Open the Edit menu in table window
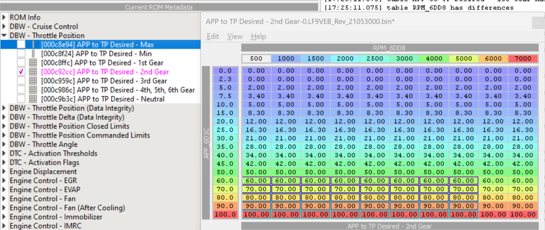545x230 pixels. (x=213, y=36)
